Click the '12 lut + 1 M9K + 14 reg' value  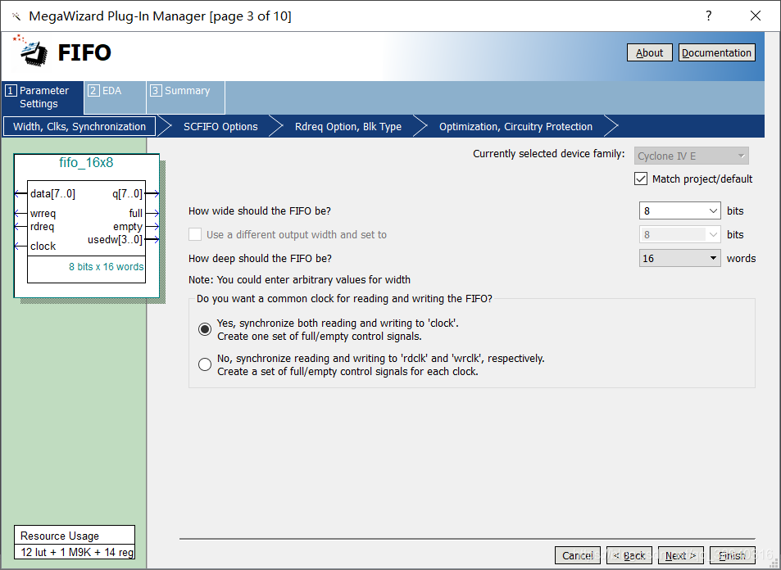click(x=77, y=552)
